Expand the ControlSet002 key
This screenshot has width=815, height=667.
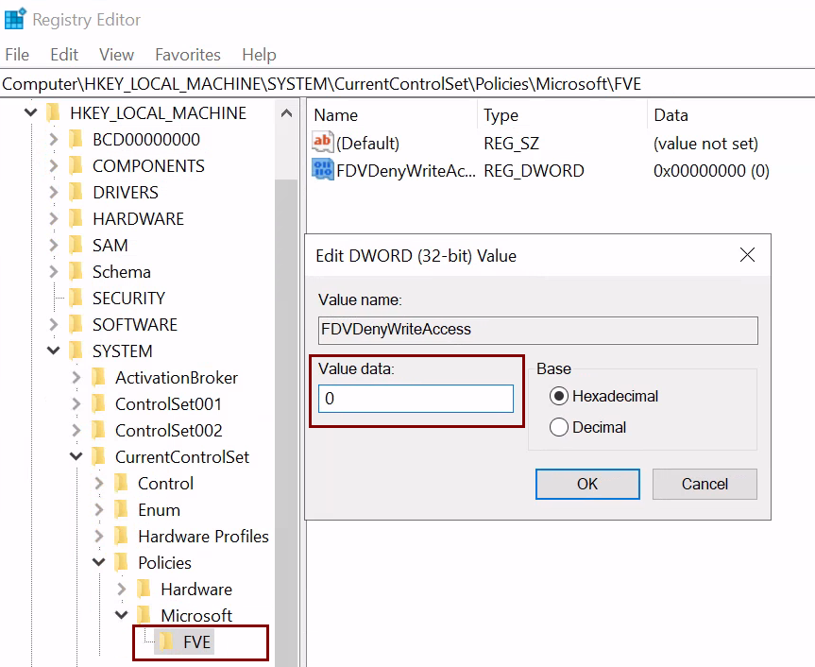tap(76, 431)
